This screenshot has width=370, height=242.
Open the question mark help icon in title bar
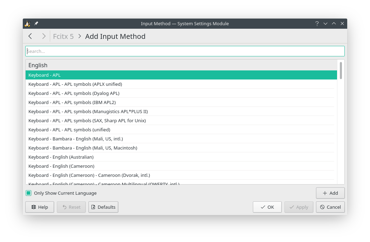point(317,23)
